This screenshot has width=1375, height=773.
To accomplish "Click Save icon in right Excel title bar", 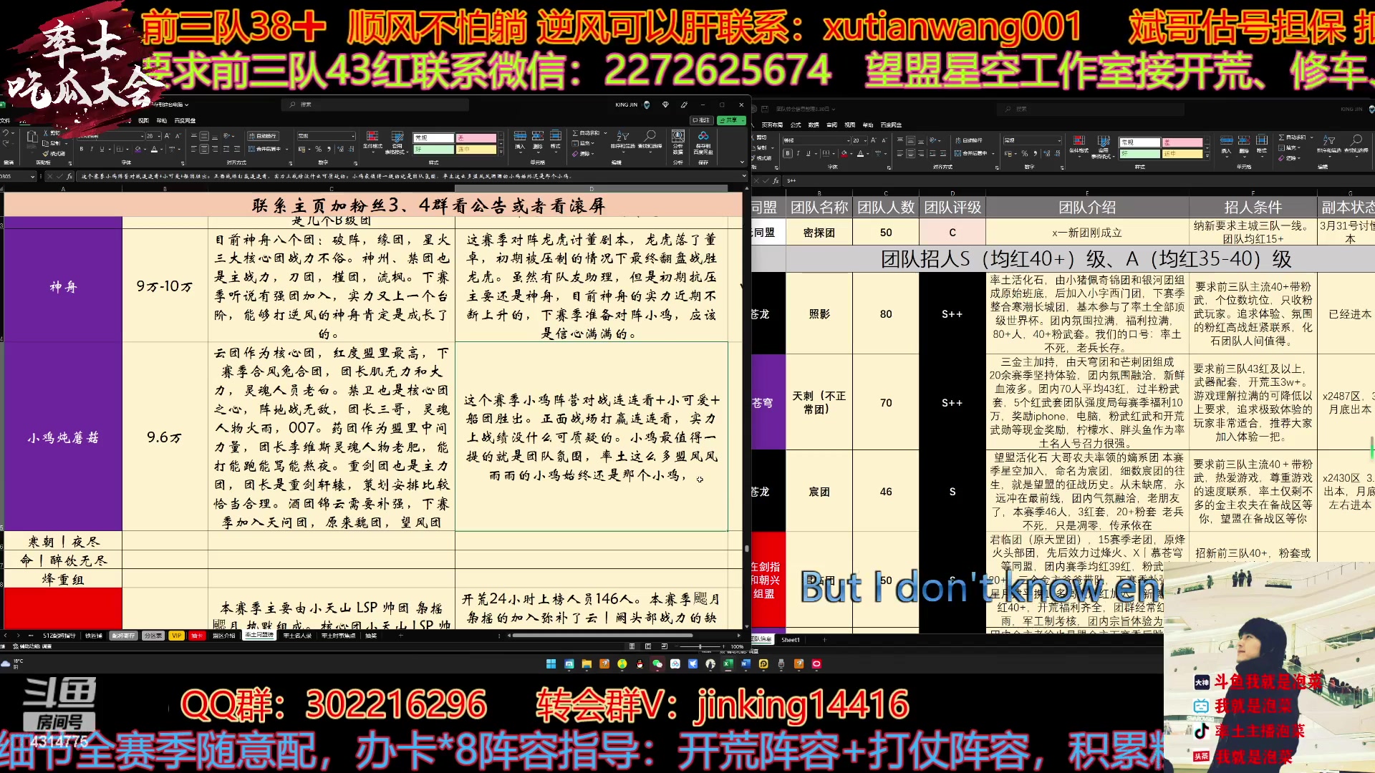I will [x=765, y=109].
